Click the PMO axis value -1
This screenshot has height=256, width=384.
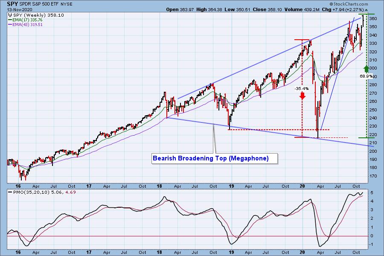[371, 244]
